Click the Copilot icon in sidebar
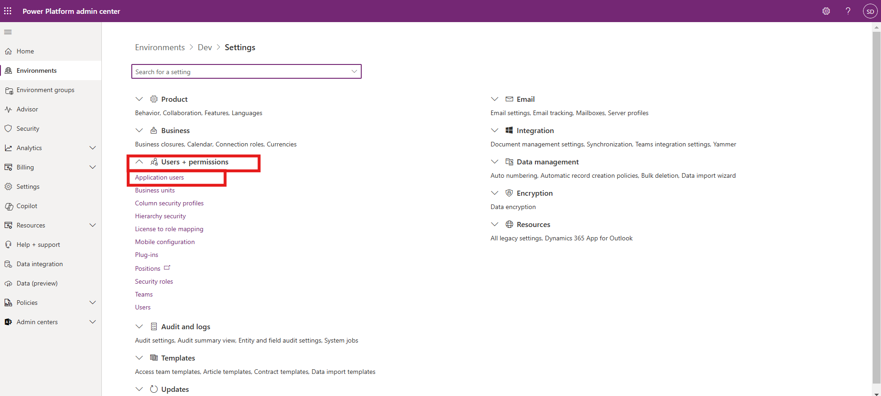Screen dimensions: 881x396 click(8, 206)
